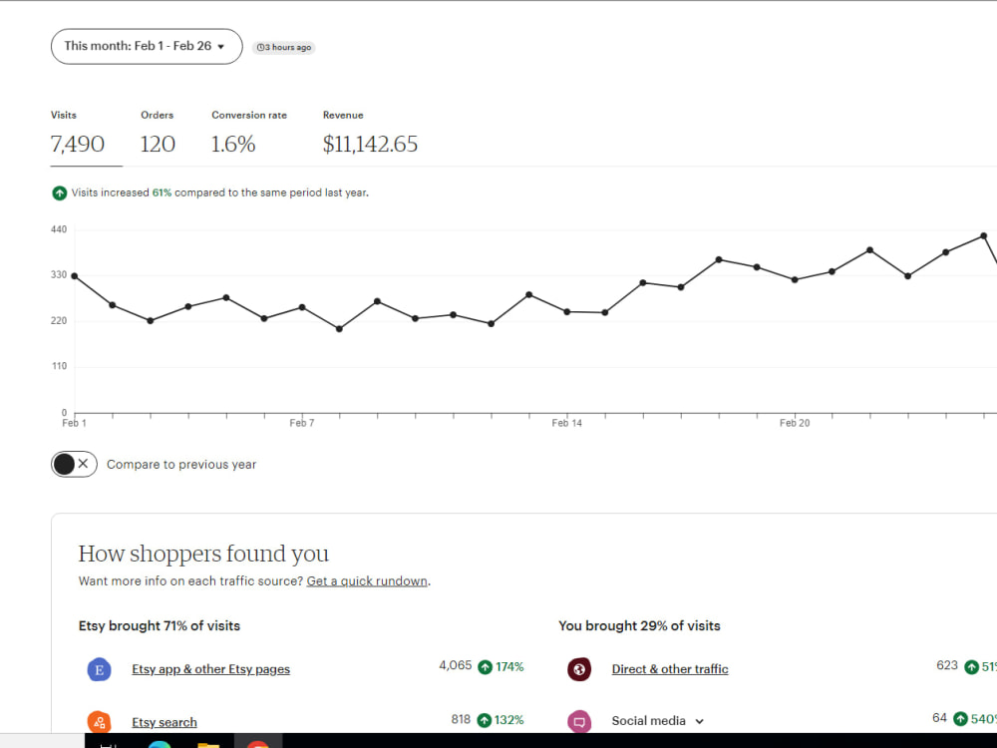This screenshot has width=997, height=748.
Task: Click the Chrome icon in the taskbar
Action: [x=257, y=744]
